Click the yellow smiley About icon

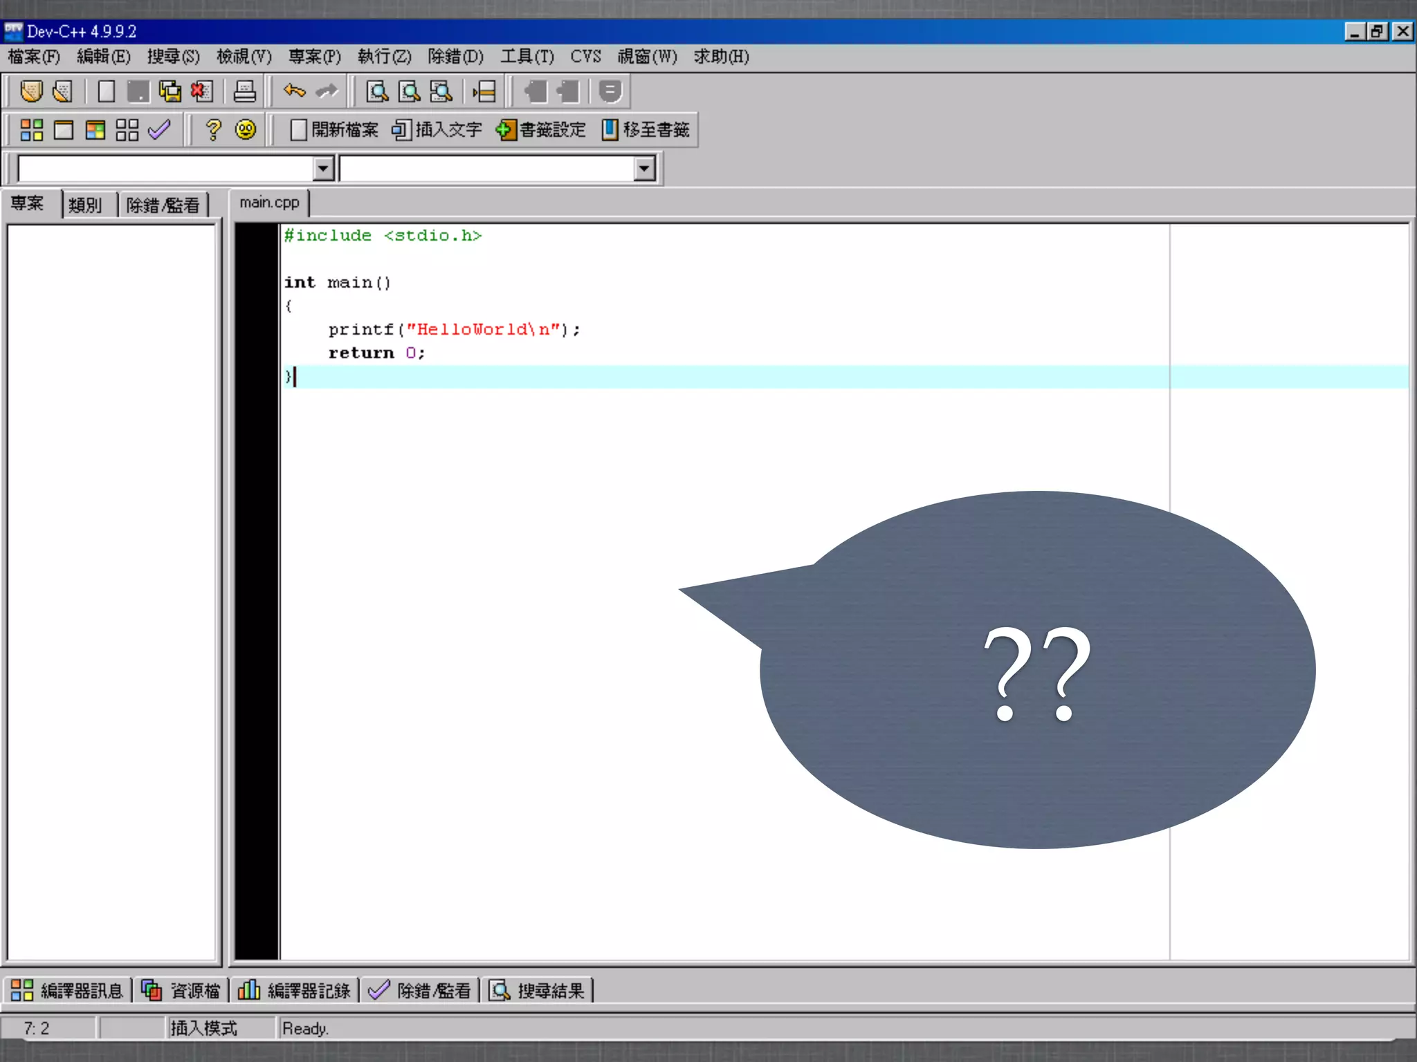(246, 130)
